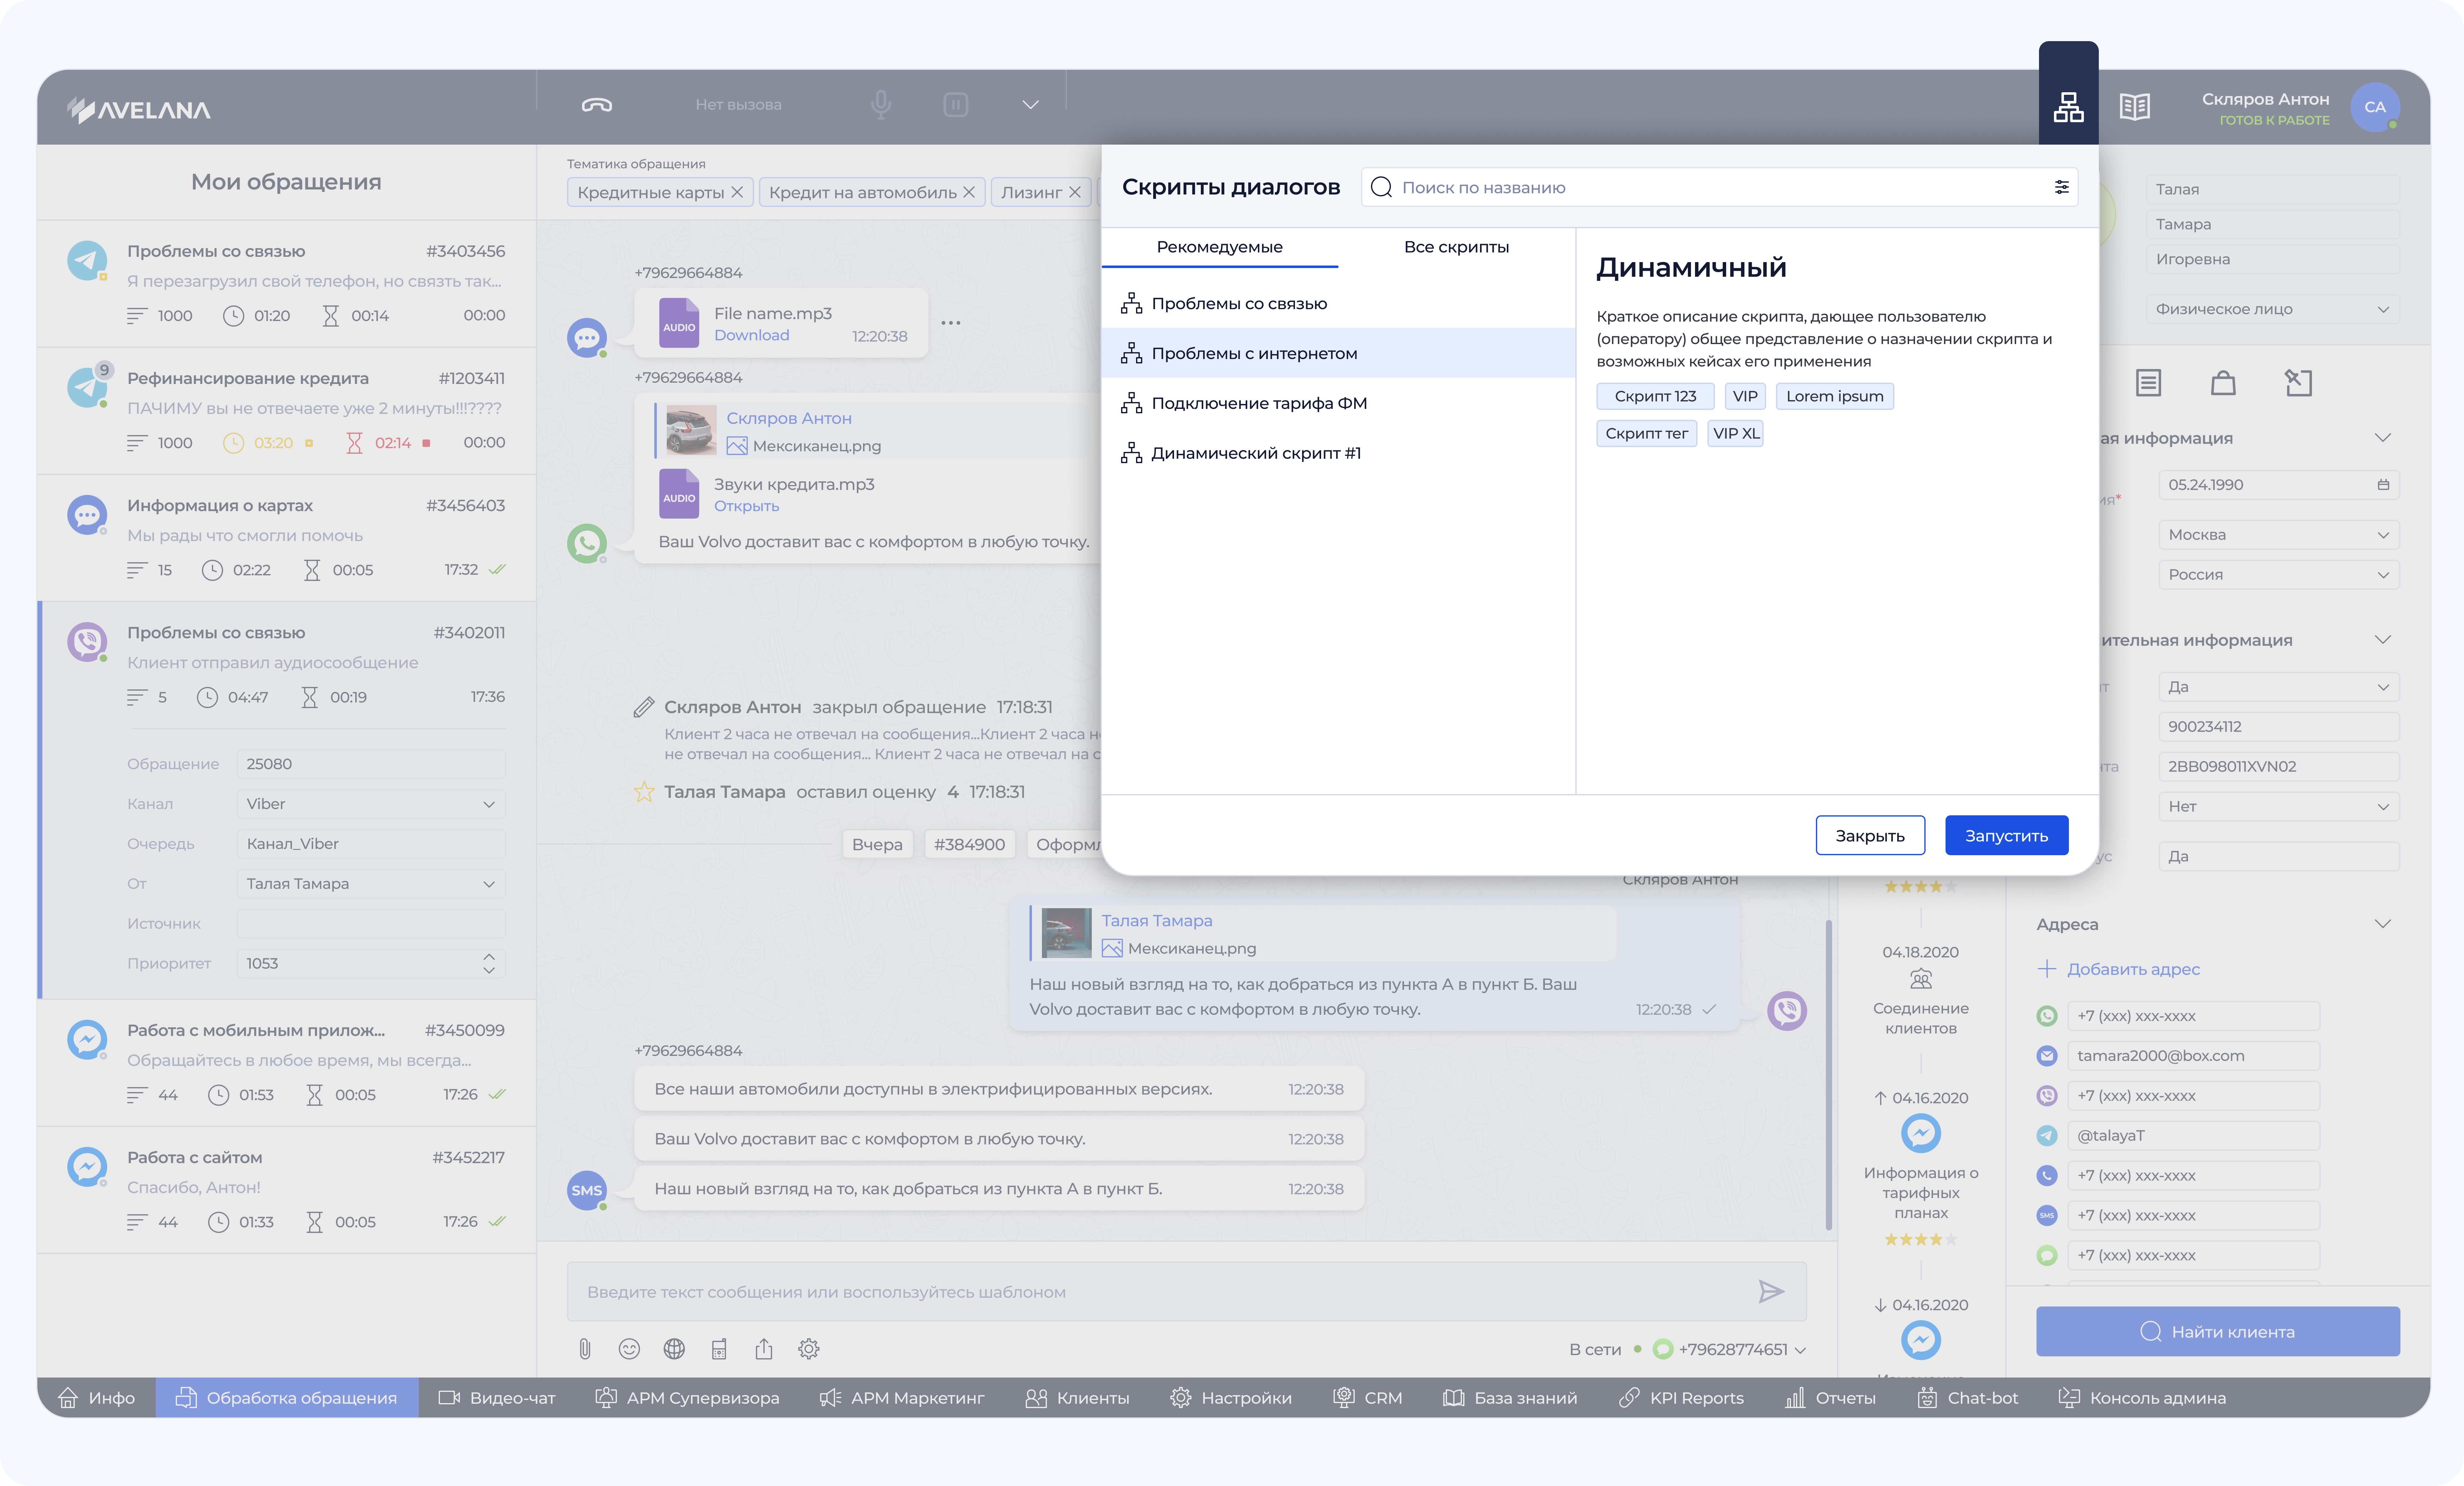Click the share upload icon below message box
The image size is (2464, 1486).
764,1349
